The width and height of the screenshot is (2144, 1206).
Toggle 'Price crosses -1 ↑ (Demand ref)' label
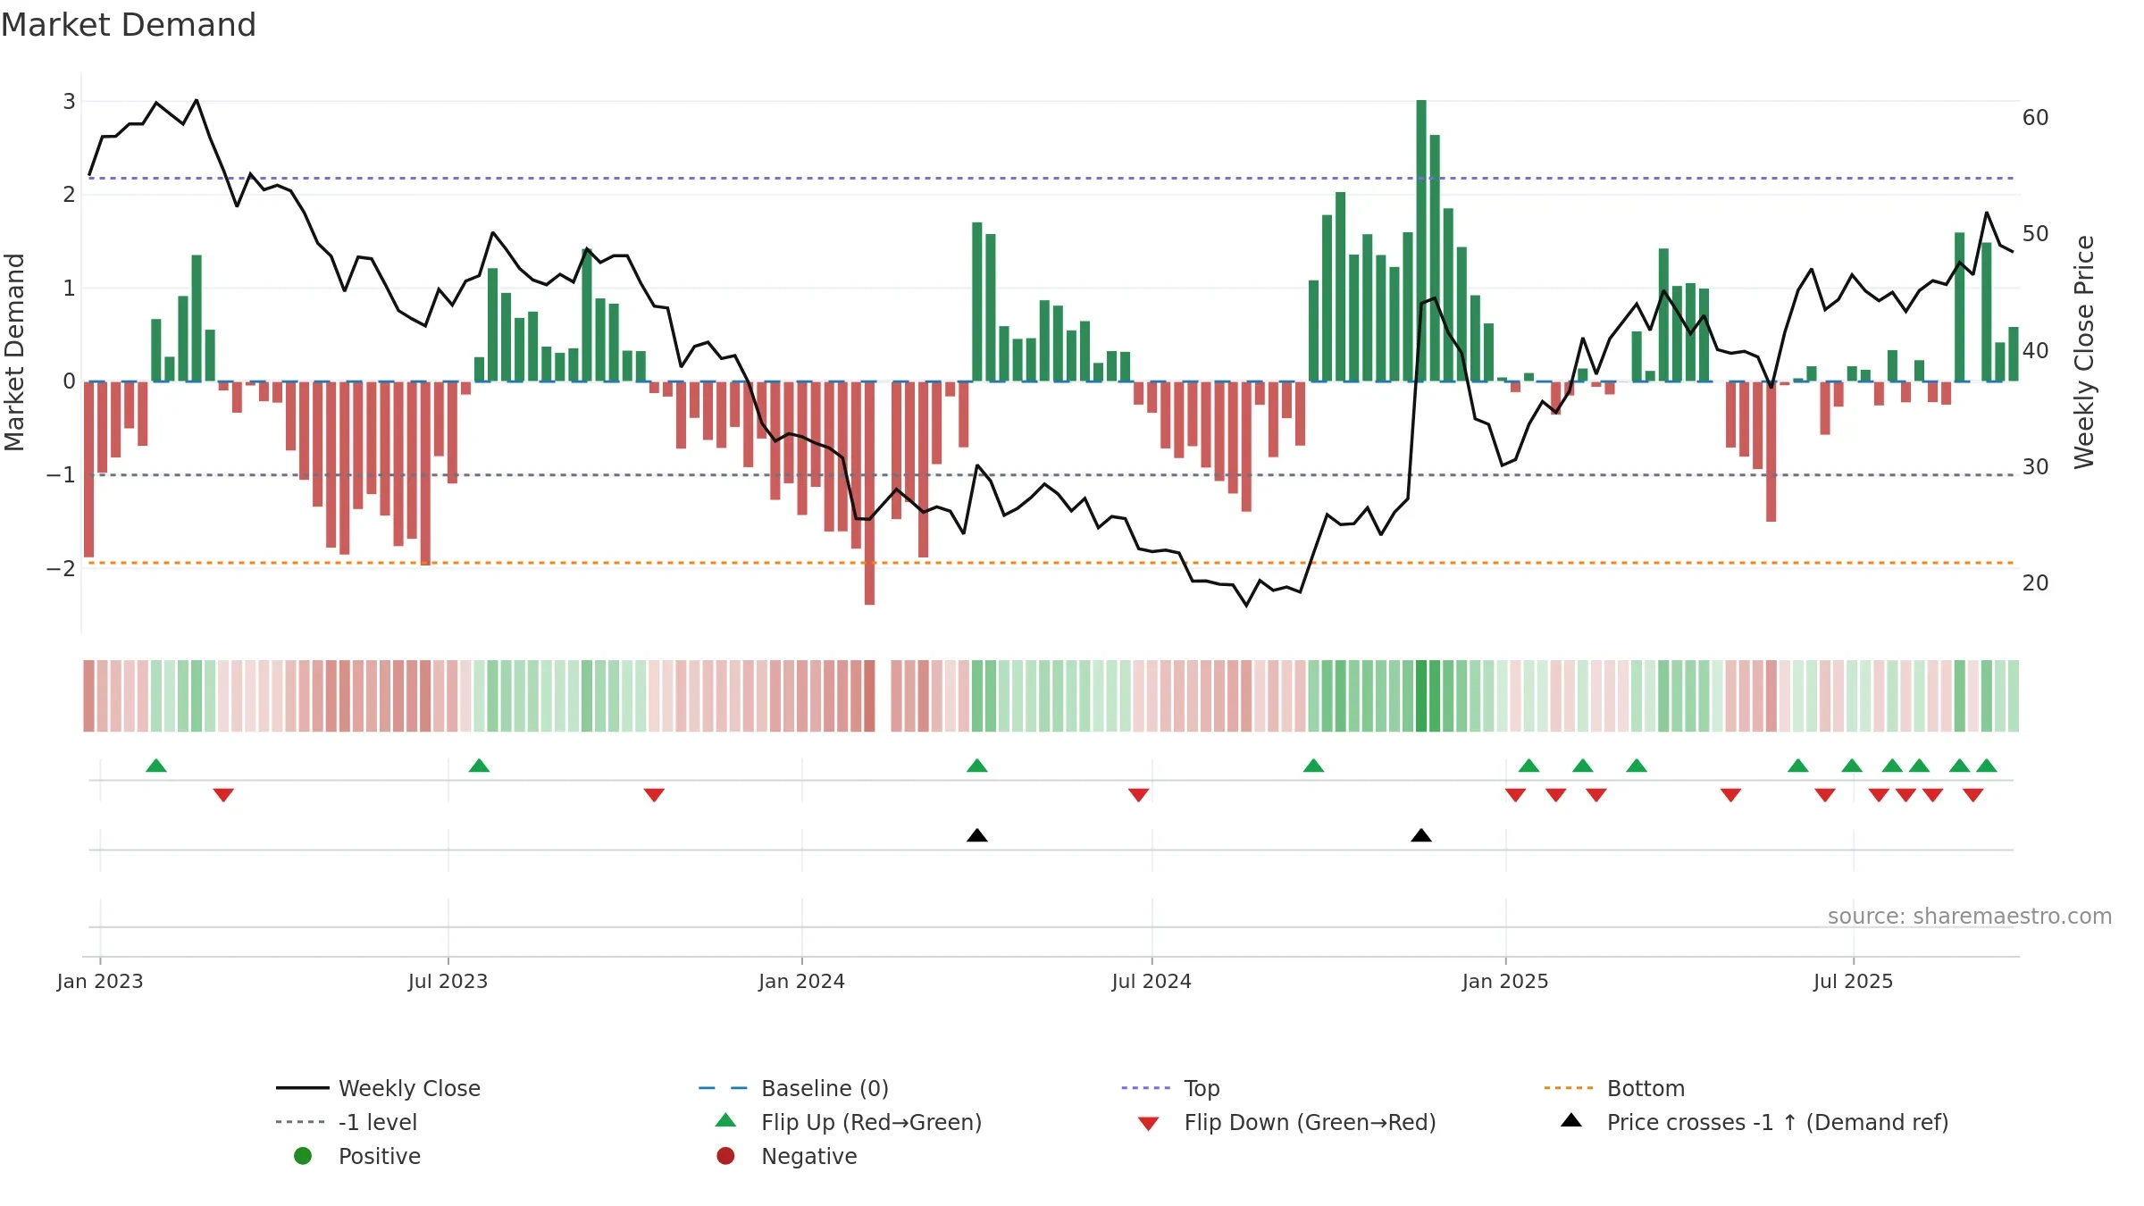point(1778,1122)
